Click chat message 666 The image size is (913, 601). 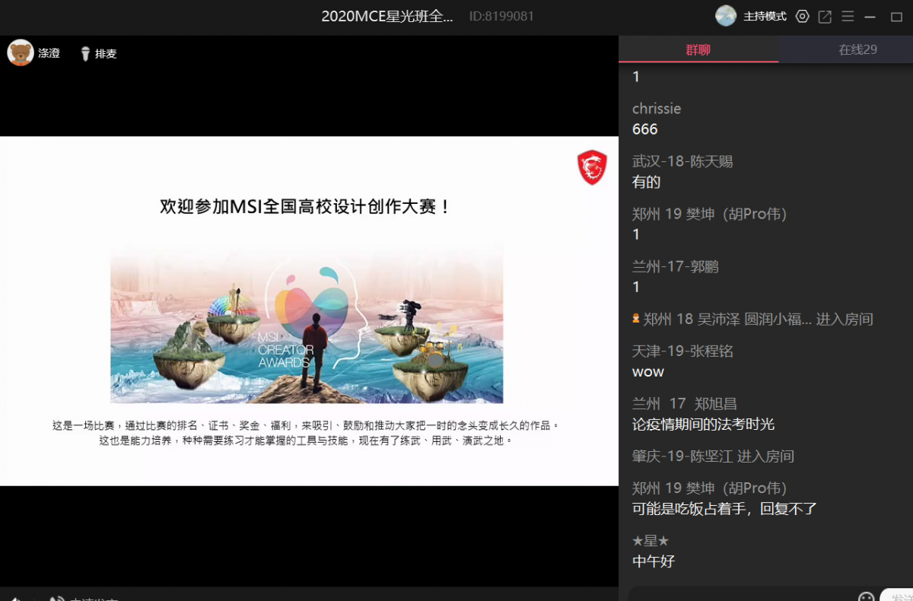coord(645,129)
